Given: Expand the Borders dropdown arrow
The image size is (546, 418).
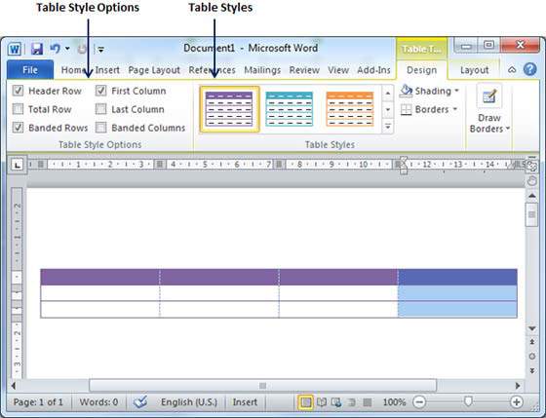Looking at the screenshot, I should tap(454, 109).
